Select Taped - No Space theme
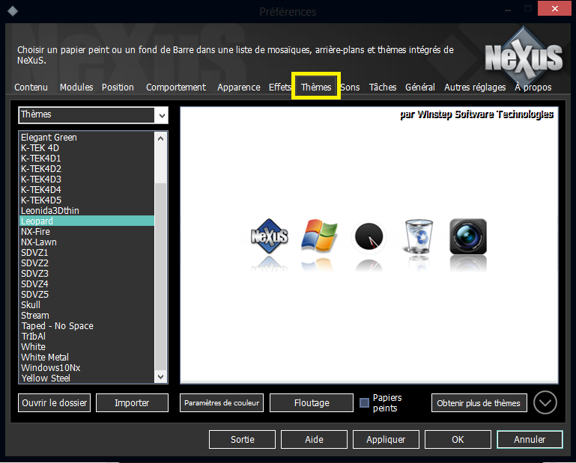The height and width of the screenshot is (463, 576). pyautogui.click(x=87, y=326)
